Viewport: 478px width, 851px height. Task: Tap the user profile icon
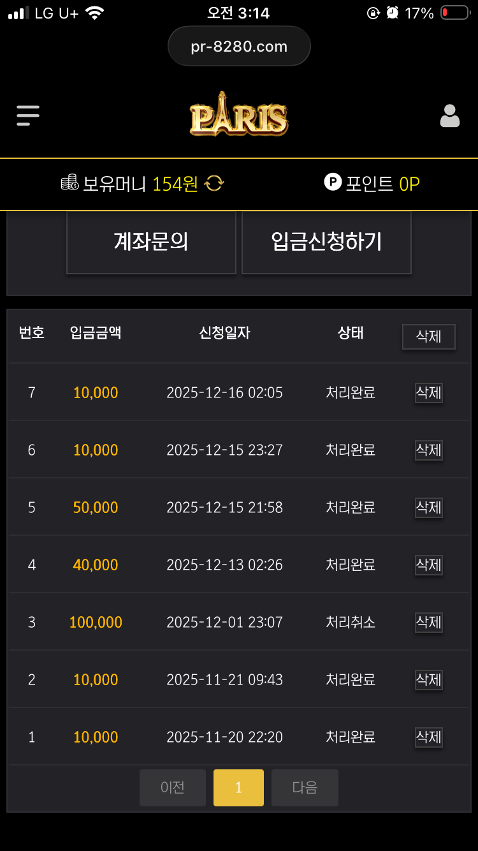tap(450, 115)
